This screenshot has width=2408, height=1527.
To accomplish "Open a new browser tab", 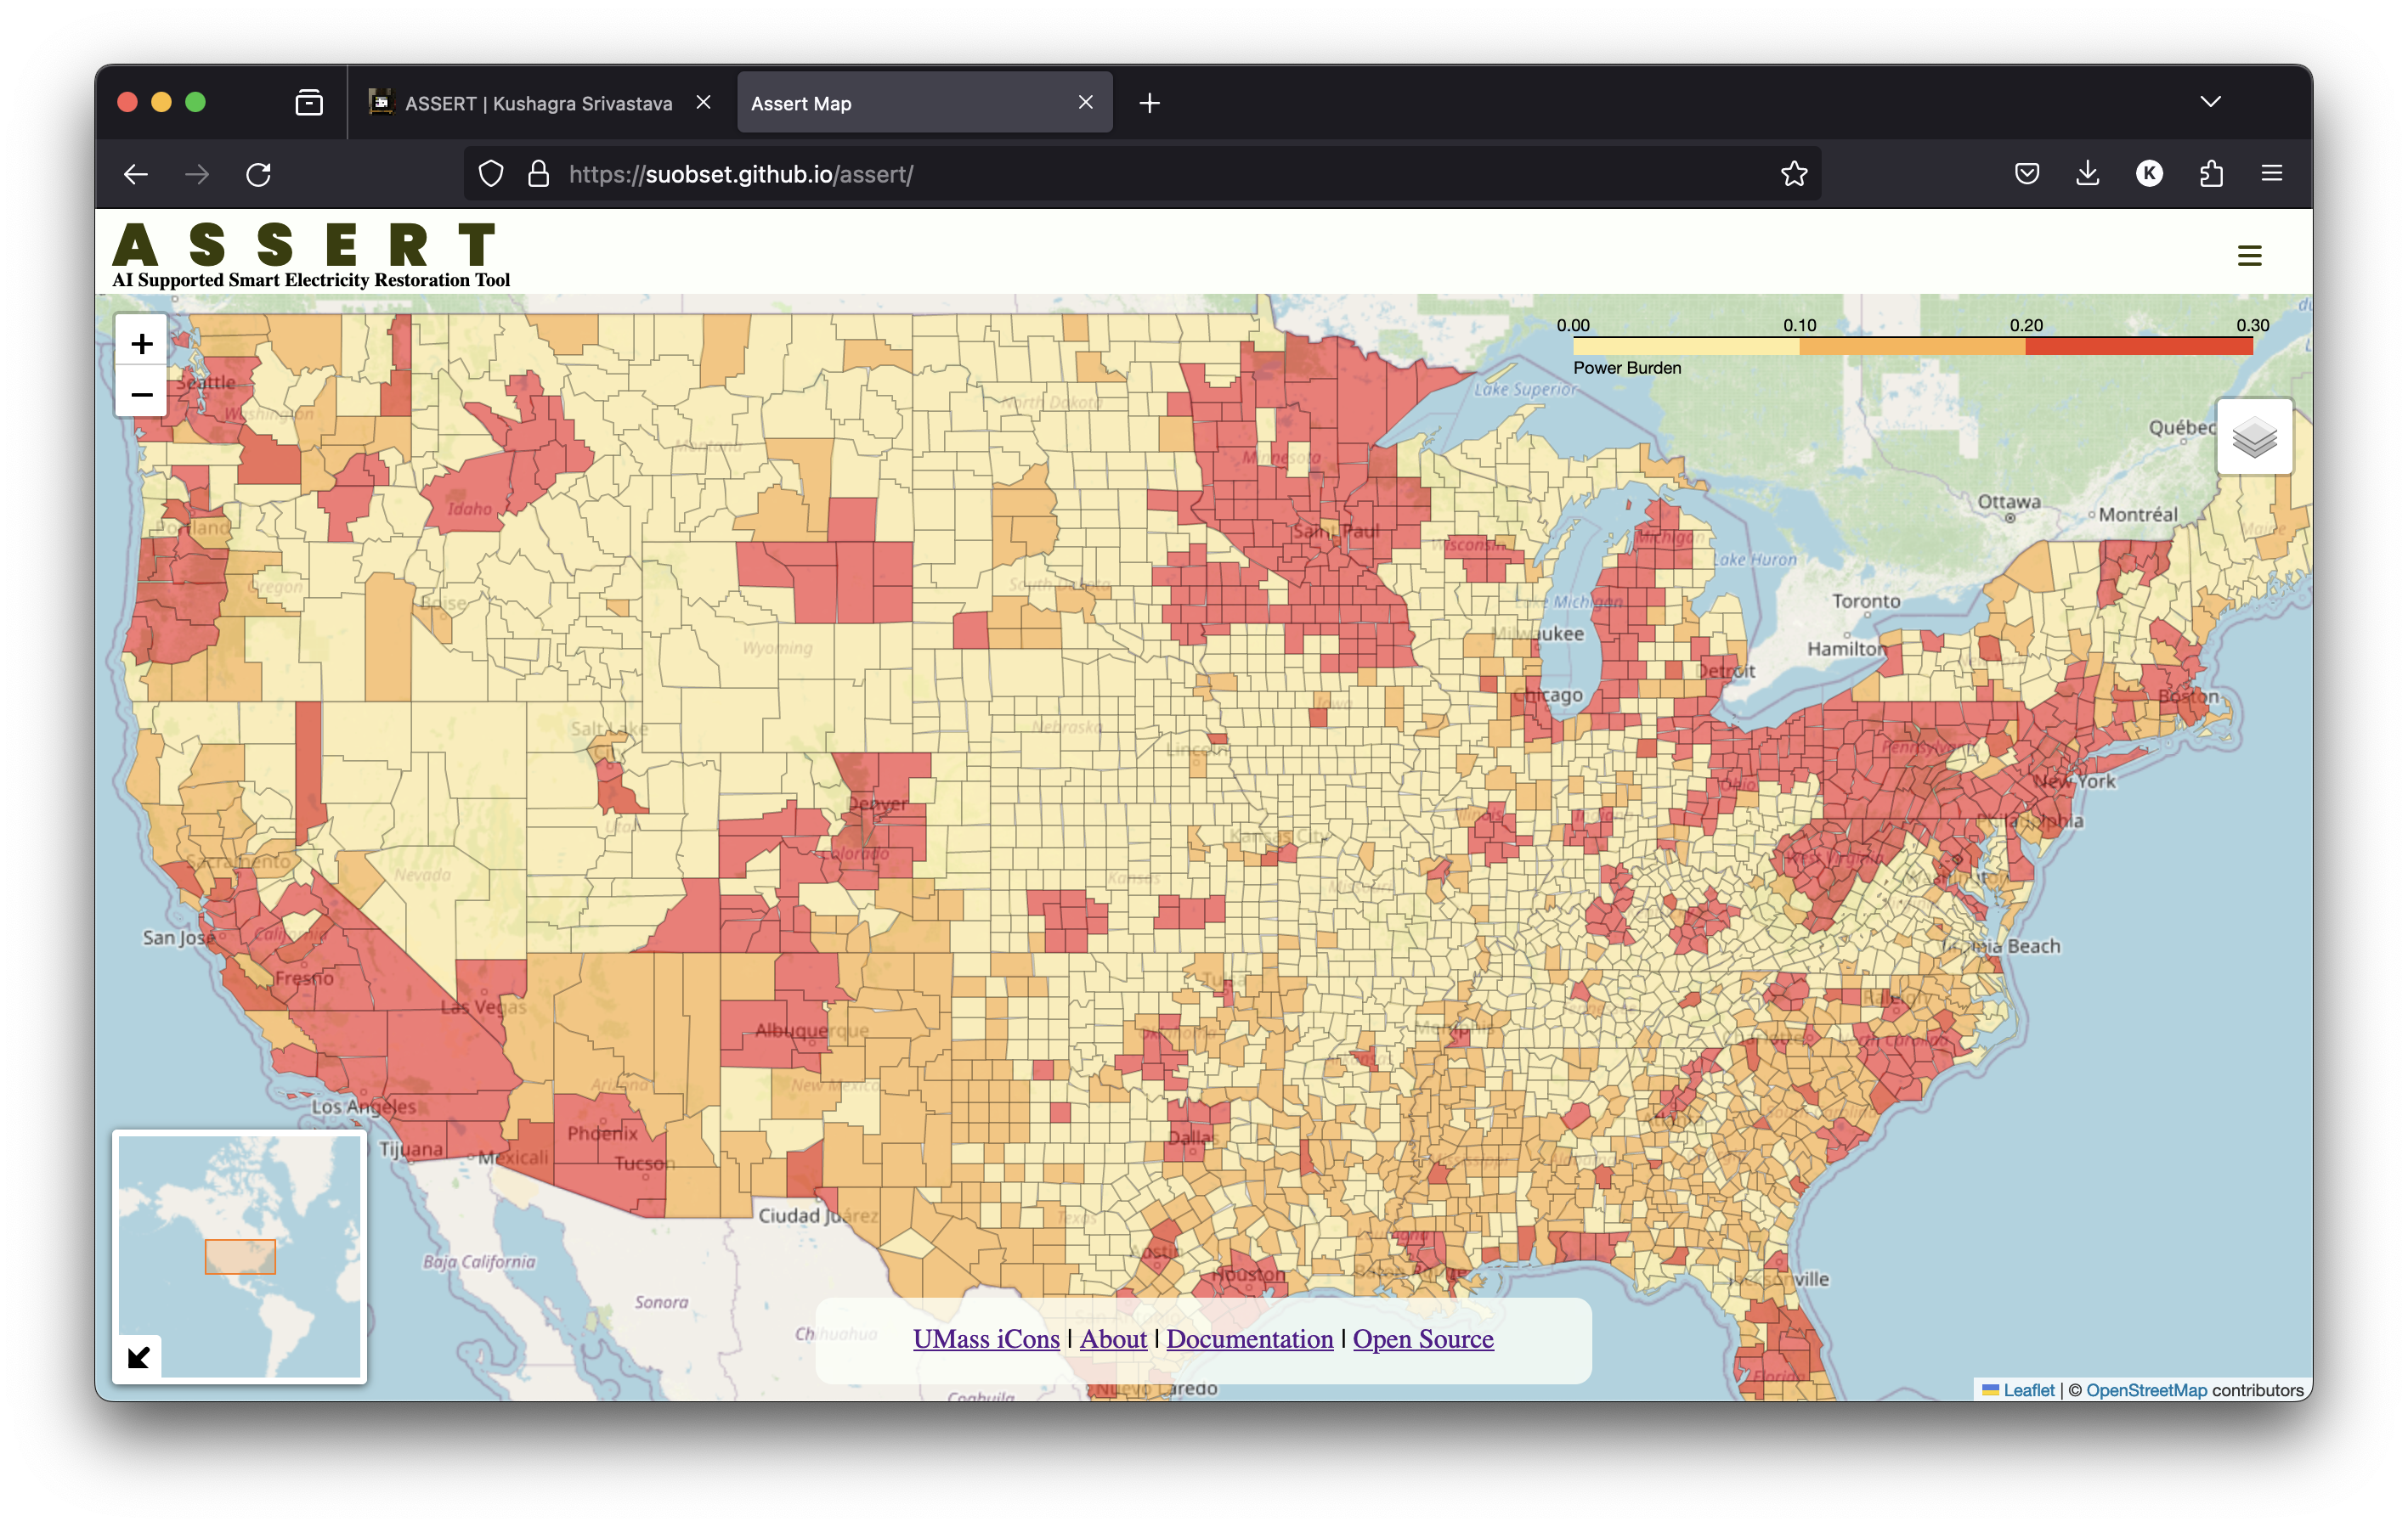I will tap(1149, 103).
